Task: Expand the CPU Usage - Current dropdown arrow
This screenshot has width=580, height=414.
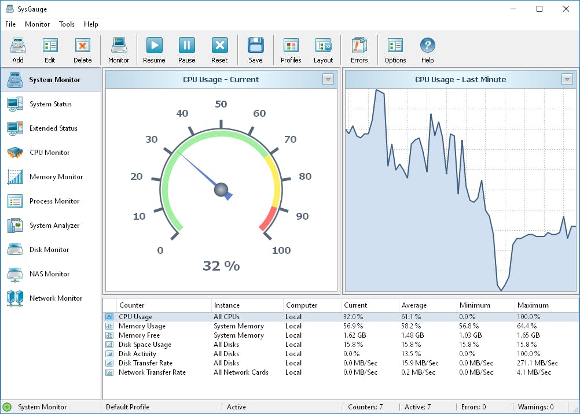Action: 328,80
